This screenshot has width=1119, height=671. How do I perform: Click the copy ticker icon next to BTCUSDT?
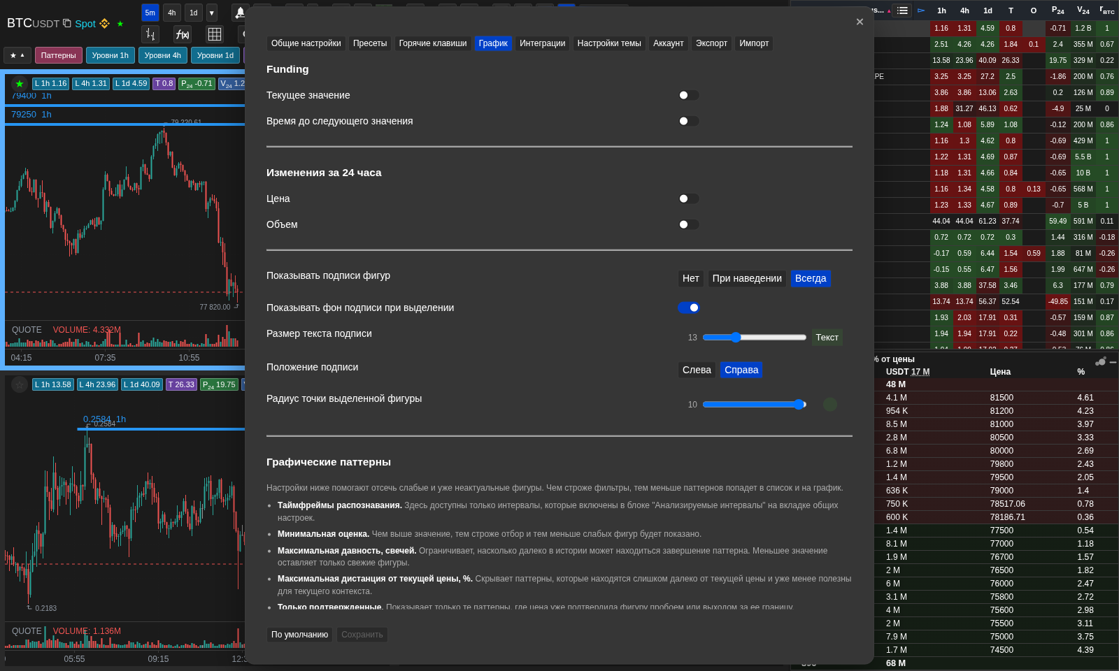click(67, 23)
